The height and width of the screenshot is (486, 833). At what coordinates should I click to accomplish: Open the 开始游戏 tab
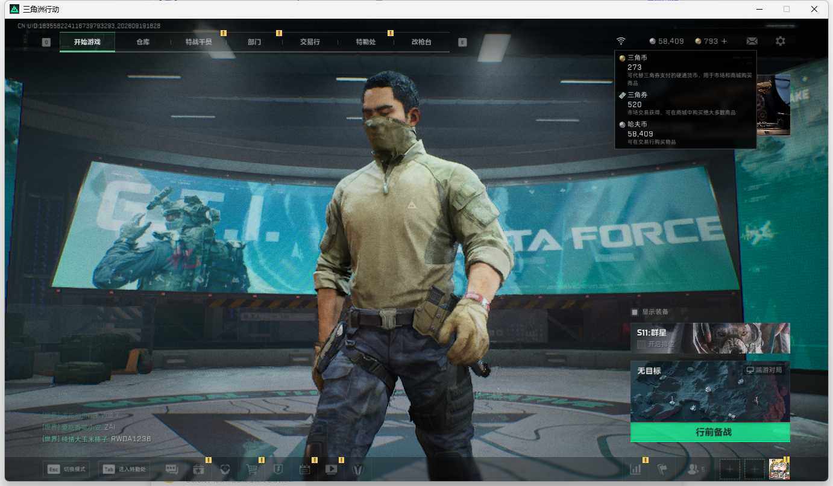click(x=87, y=42)
